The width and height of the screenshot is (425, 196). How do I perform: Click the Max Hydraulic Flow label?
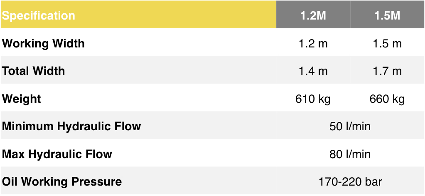coord(57,154)
